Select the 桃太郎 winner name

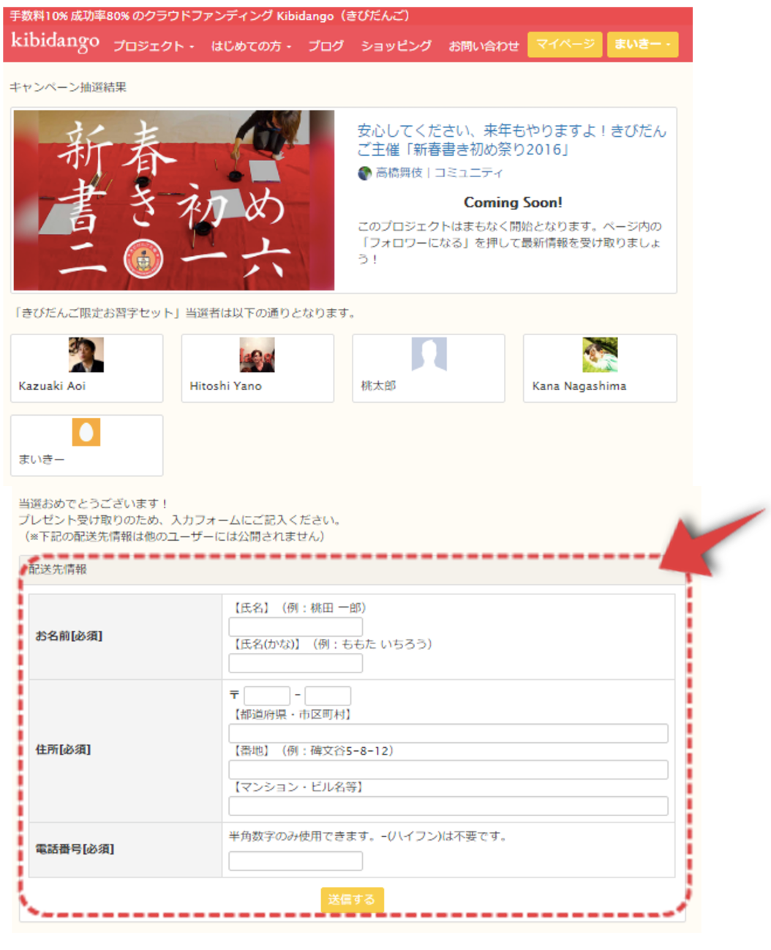point(378,386)
